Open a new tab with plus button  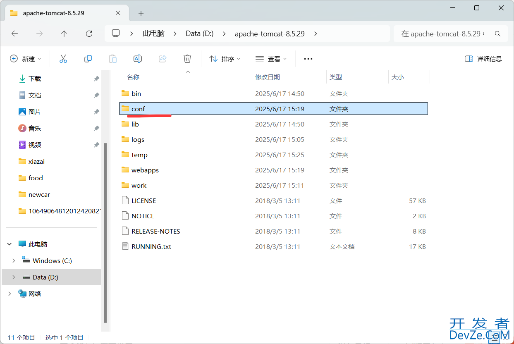pos(141,13)
